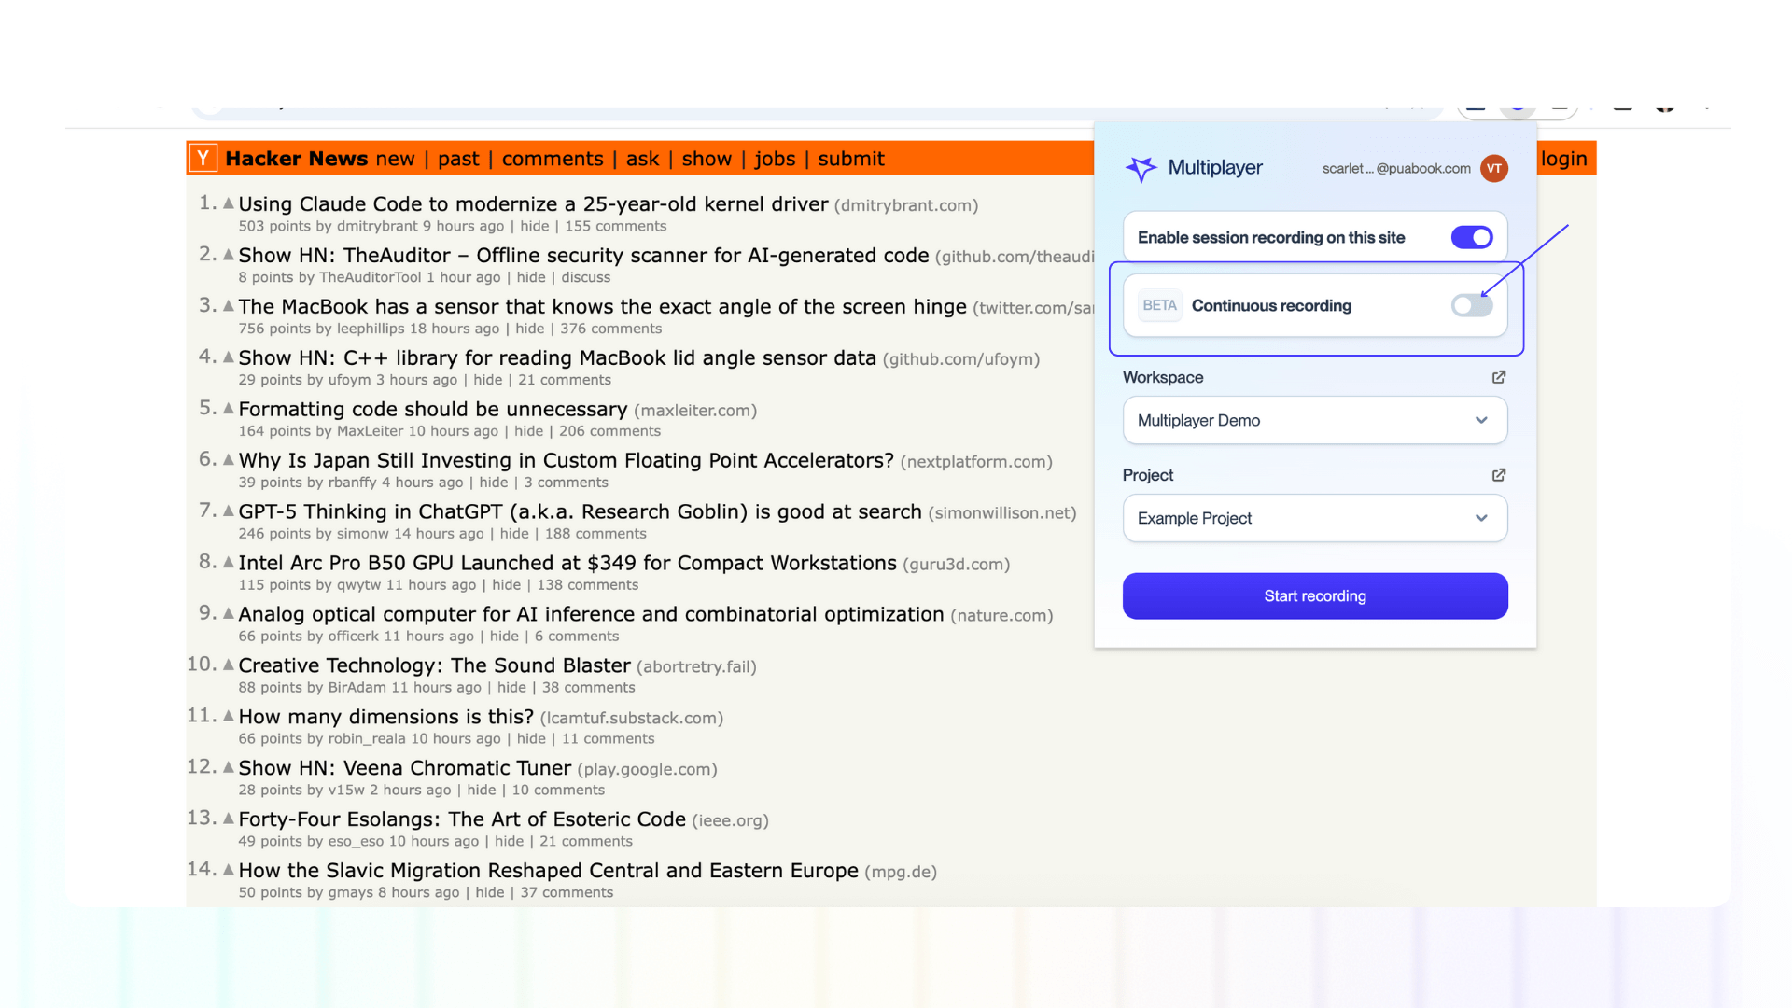1792x1008 pixels.
Task: Open 18 hours ago timestamp on MacBook story
Action: 455,329
